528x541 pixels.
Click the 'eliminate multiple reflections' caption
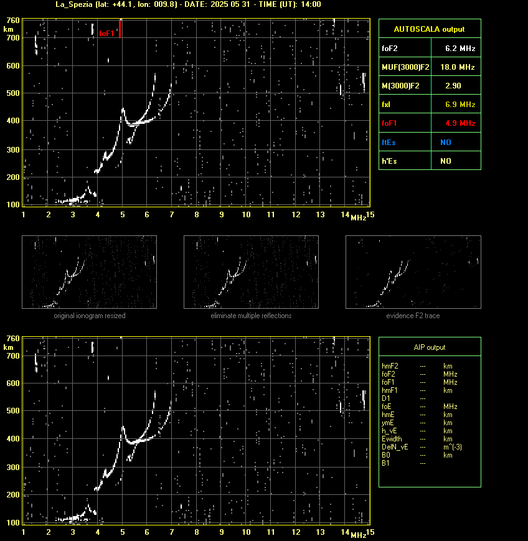[x=251, y=316]
